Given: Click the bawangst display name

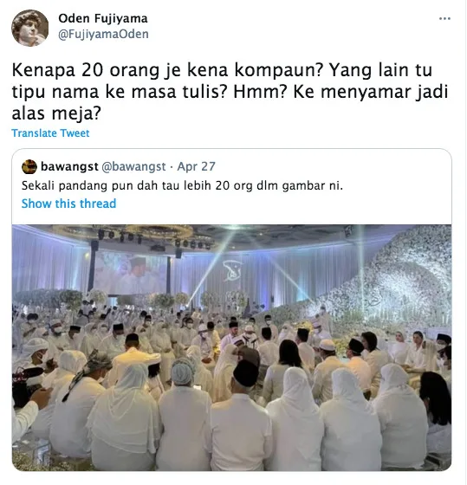Looking at the screenshot, I should click(x=69, y=166).
